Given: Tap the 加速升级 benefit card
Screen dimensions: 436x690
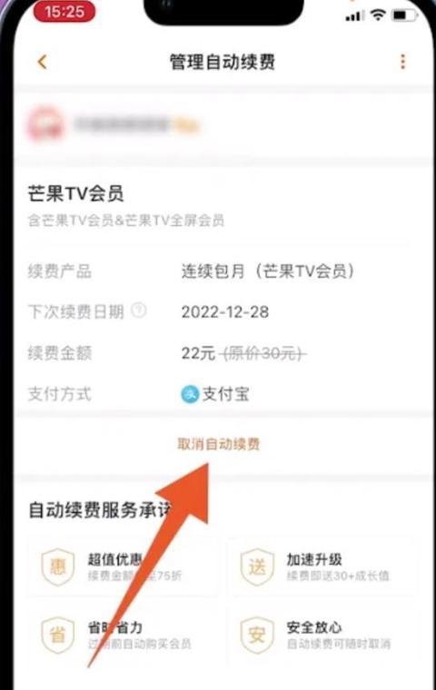Looking at the screenshot, I should [322, 567].
